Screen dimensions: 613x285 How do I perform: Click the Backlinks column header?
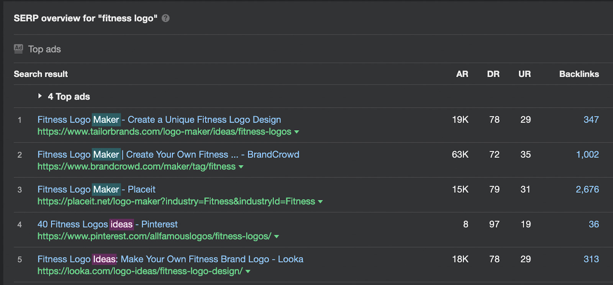click(579, 74)
